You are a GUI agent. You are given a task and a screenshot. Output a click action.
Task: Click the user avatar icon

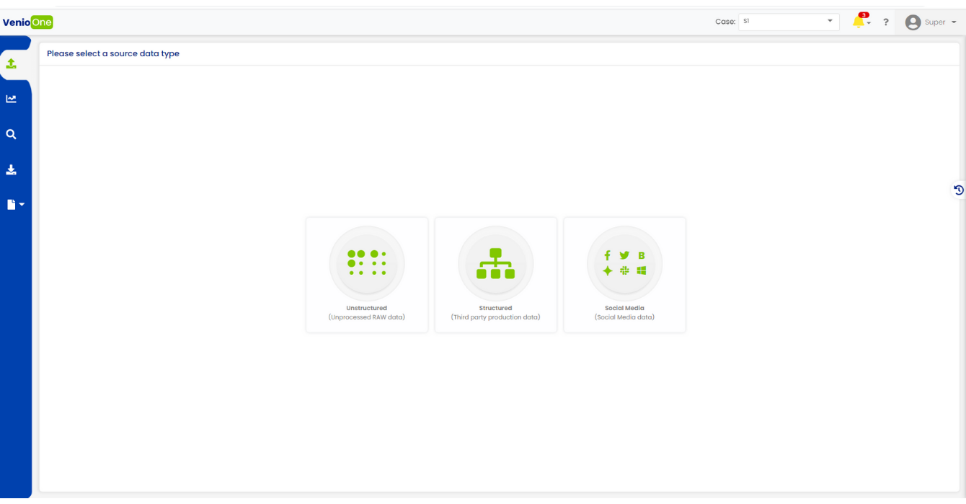pyautogui.click(x=913, y=22)
